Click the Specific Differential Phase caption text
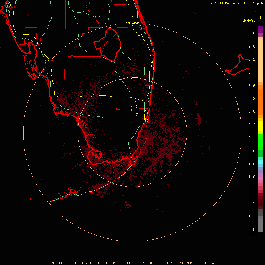Screen dimensions: 265x265 click(132, 263)
